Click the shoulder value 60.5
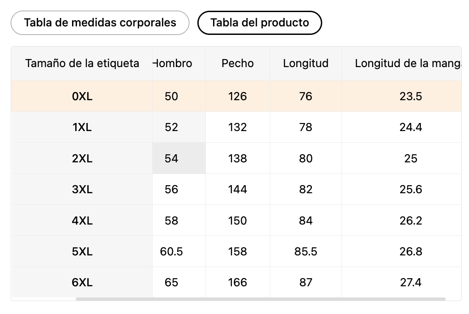Image resolution: width=469 pixels, height=314 pixels. point(171,251)
